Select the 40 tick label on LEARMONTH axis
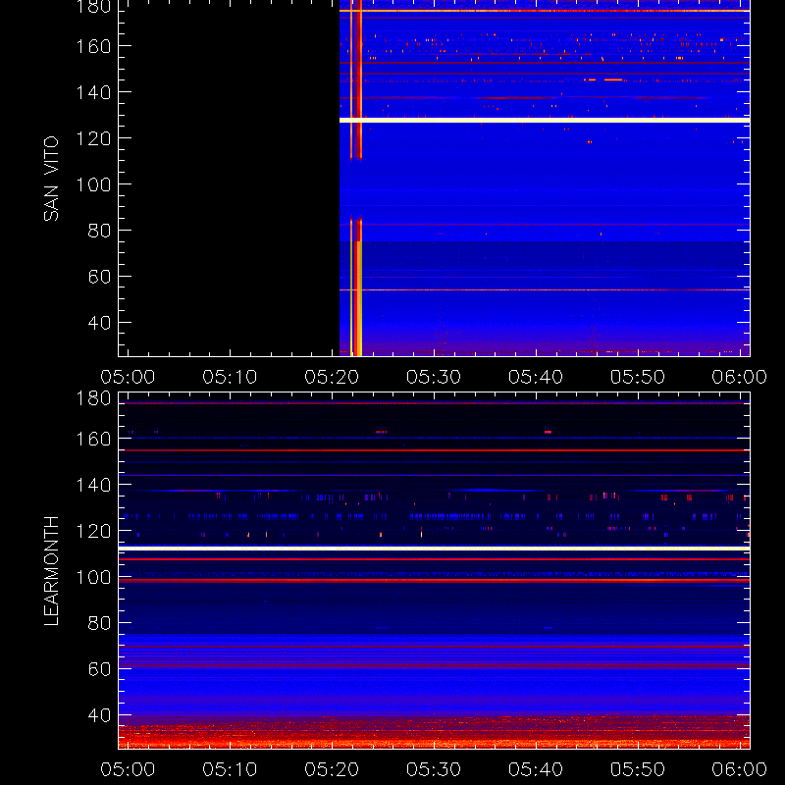 (100, 715)
